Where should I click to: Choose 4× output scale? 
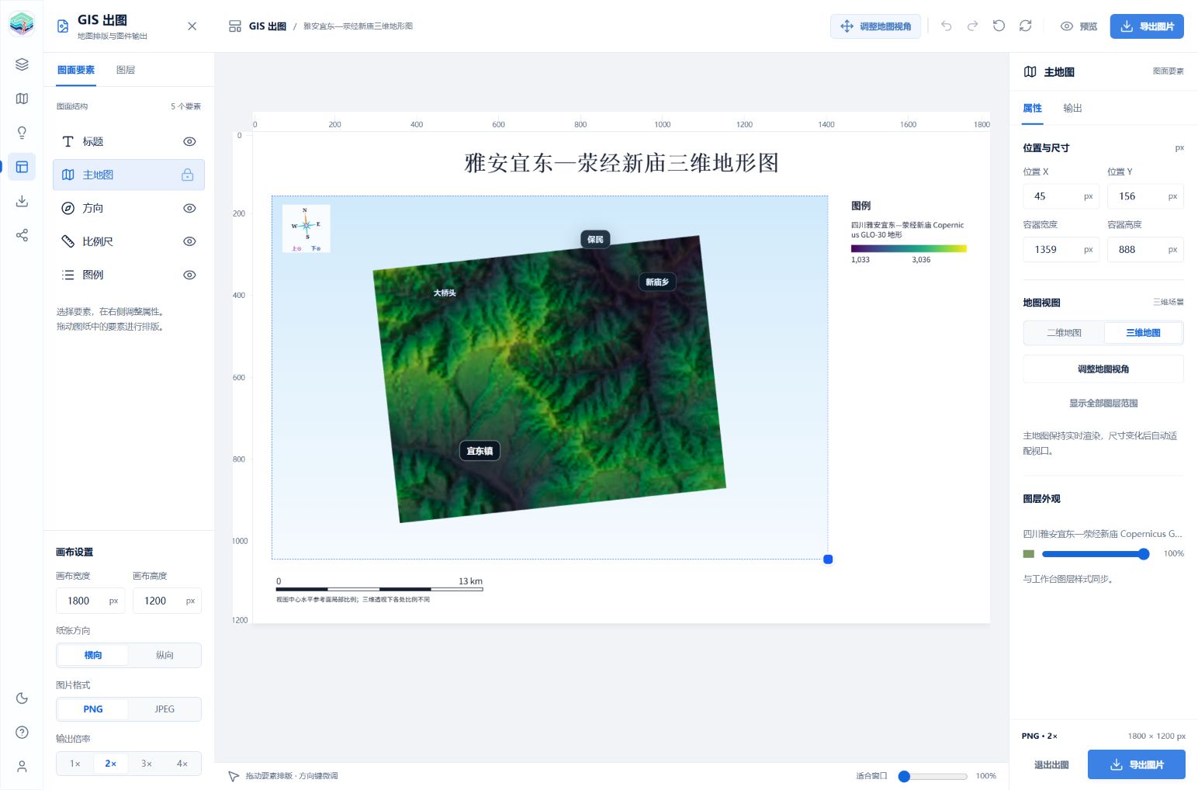pyautogui.click(x=182, y=764)
